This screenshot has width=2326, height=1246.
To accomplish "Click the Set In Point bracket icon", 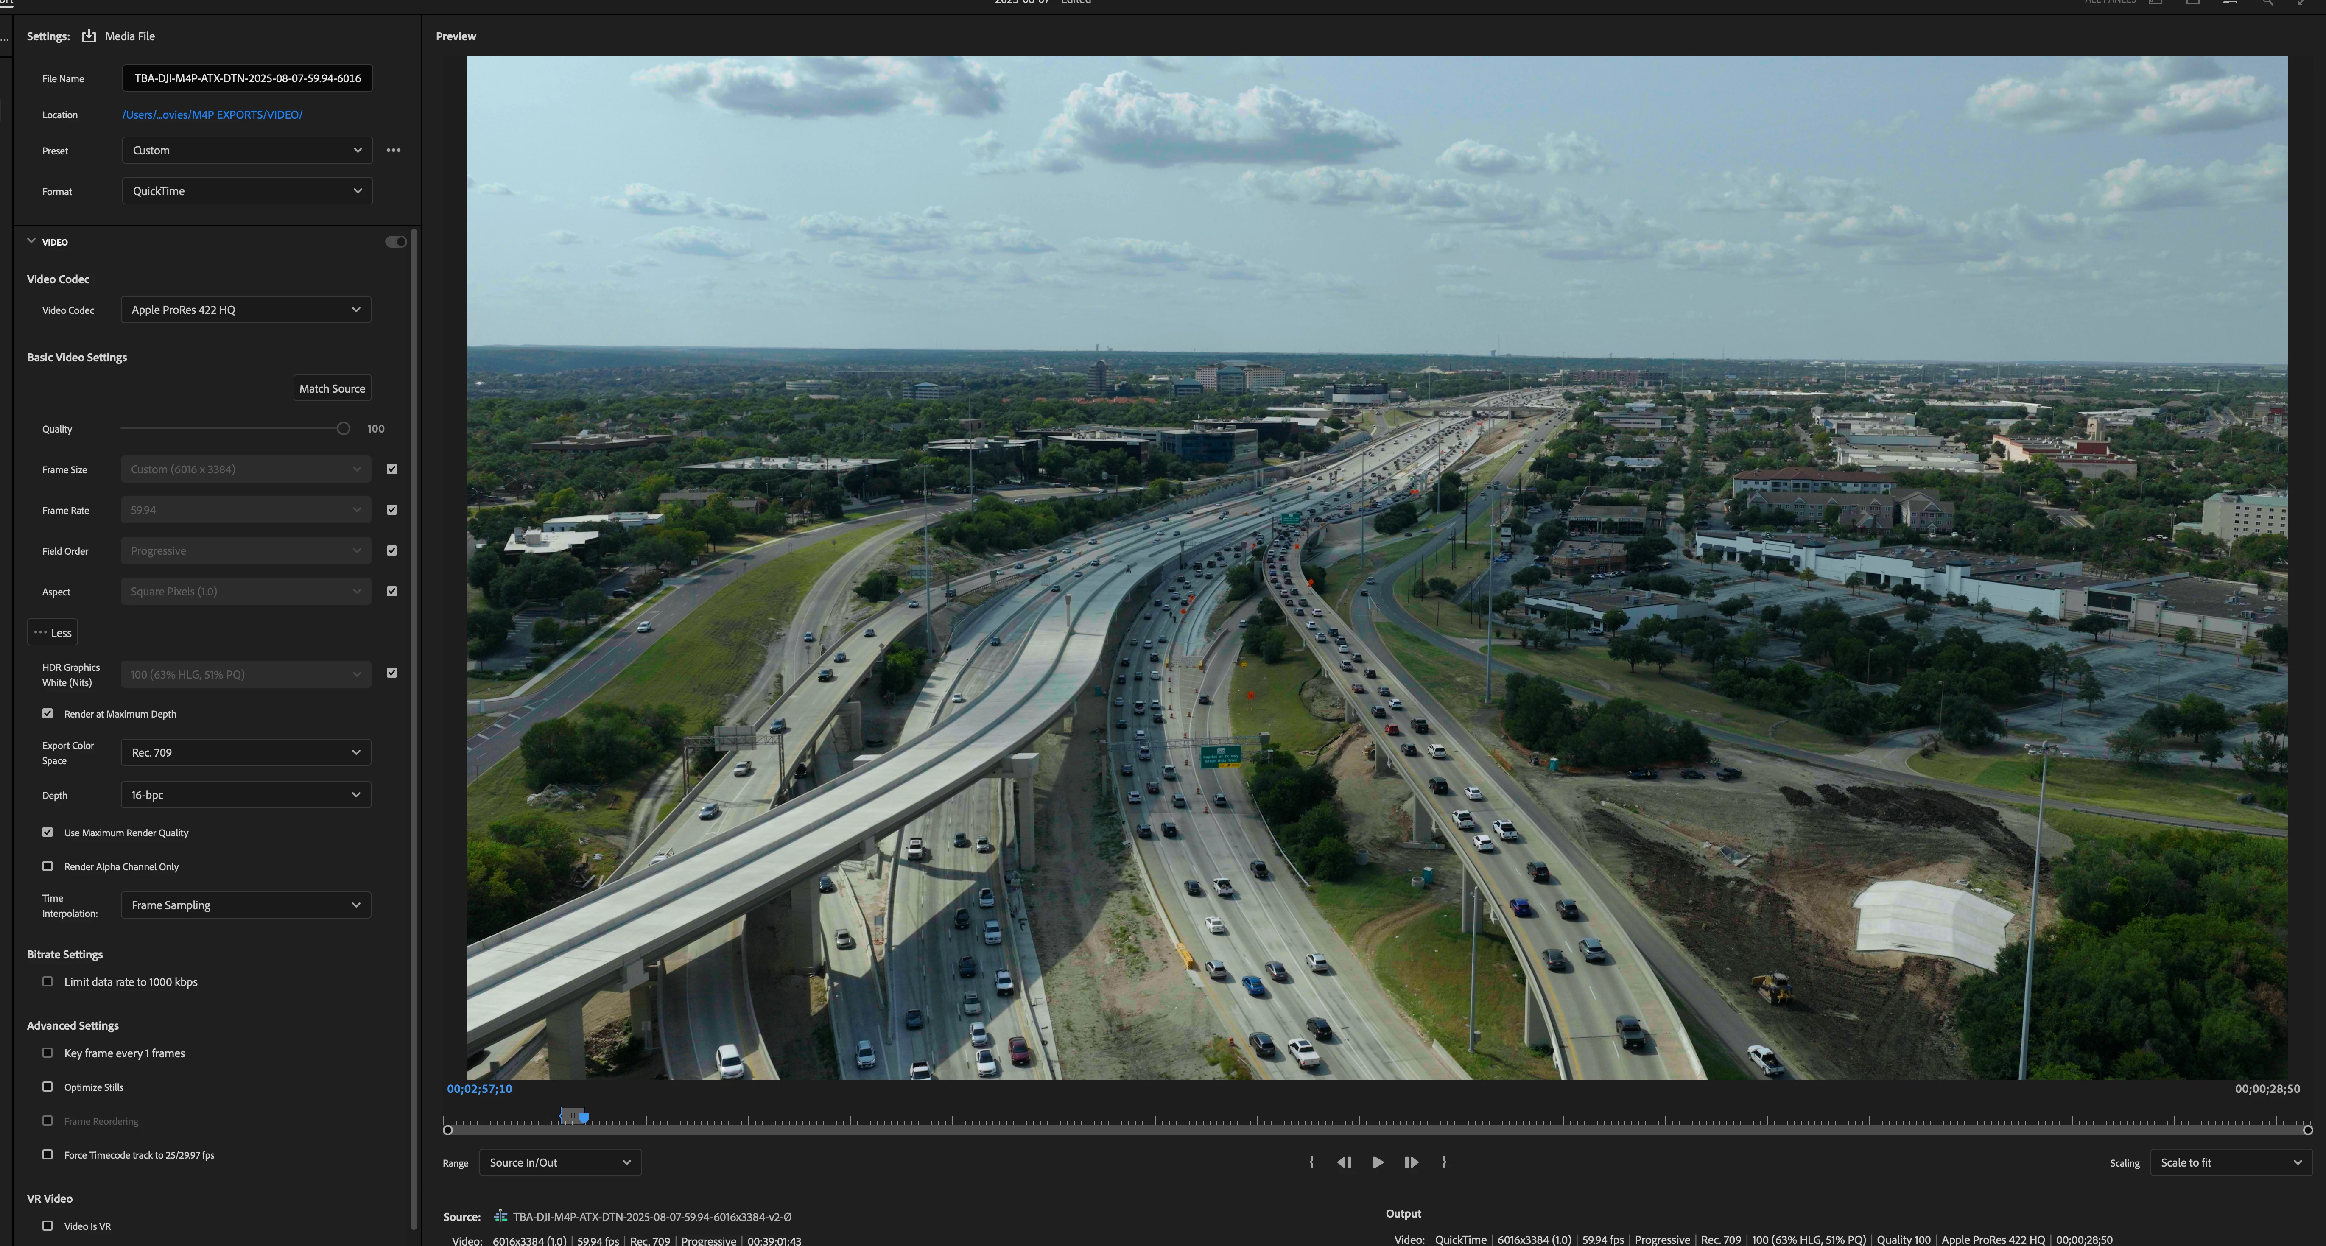I will point(1311,1162).
